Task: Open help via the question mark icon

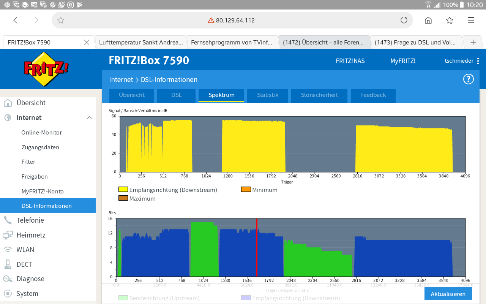Action: 468,79
